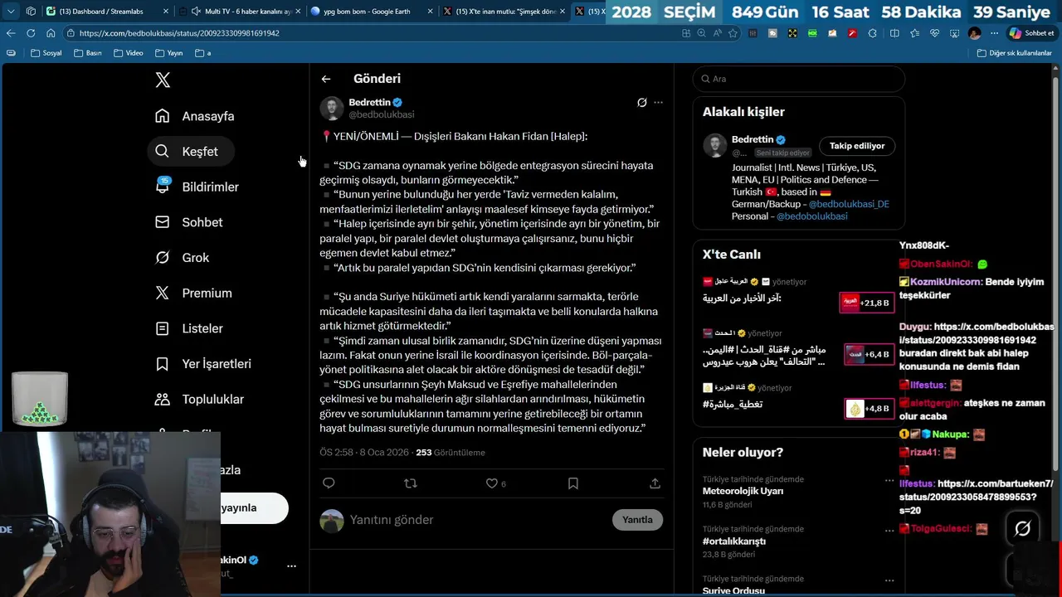Viewport: 1062px width, 597px height.
Task: Close the Google Earth tab
Action: (430, 12)
